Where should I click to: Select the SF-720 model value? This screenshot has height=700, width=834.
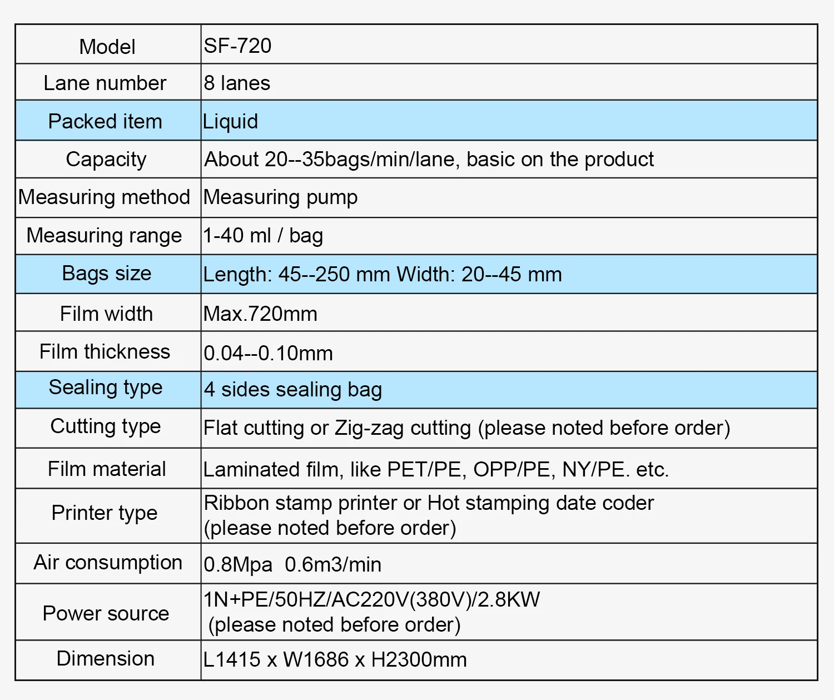point(237,46)
